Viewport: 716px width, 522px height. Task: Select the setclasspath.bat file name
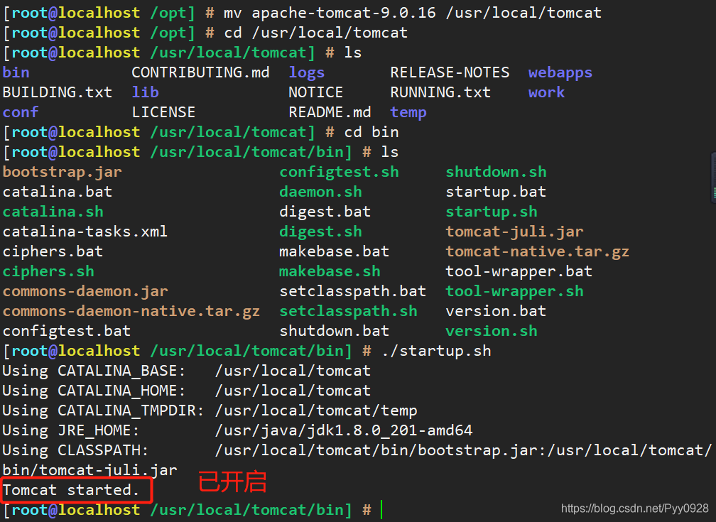pos(353,292)
